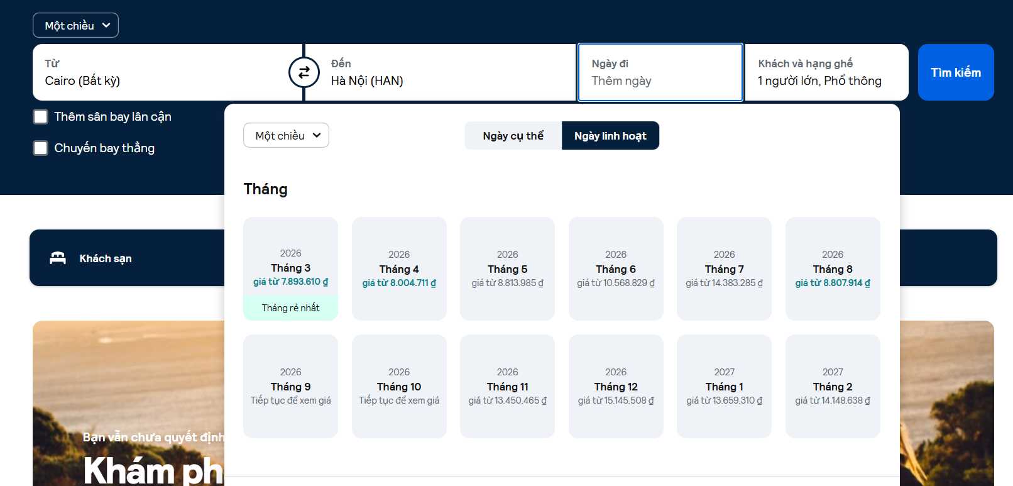Choose Tháng 11 2026 month card
1013x486 pixels.
tap(507, 386)
